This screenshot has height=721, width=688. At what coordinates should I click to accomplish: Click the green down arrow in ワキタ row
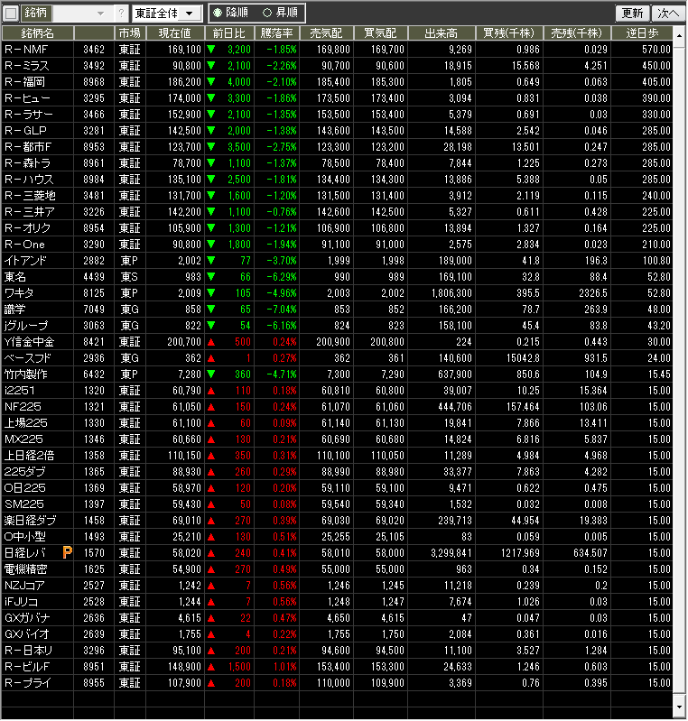(x=211, y=293)
